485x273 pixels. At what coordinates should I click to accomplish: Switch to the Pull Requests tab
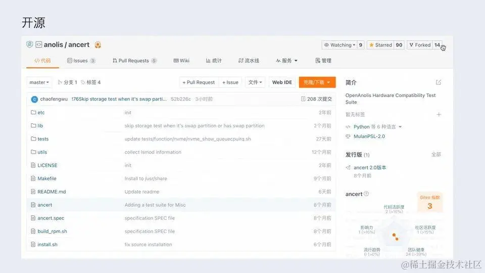click(x=134, y=61)
